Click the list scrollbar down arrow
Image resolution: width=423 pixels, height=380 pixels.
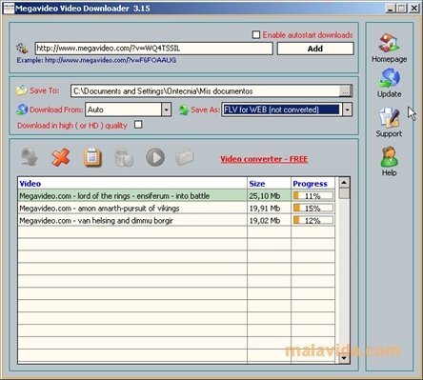(x=344, y=358)
